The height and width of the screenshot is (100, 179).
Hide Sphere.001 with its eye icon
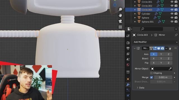click(172, 22)
